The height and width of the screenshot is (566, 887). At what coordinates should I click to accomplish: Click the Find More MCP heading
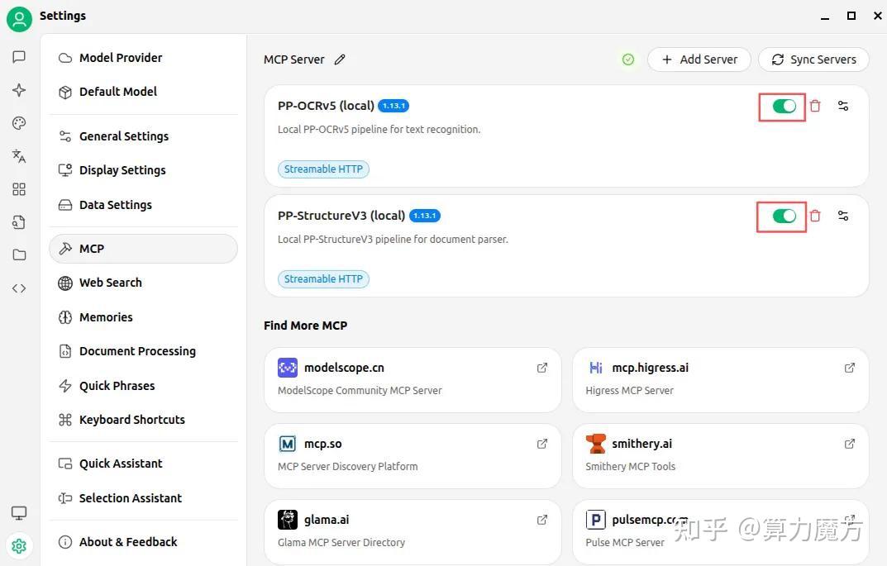pyautogui.click(x=306, y=326)
